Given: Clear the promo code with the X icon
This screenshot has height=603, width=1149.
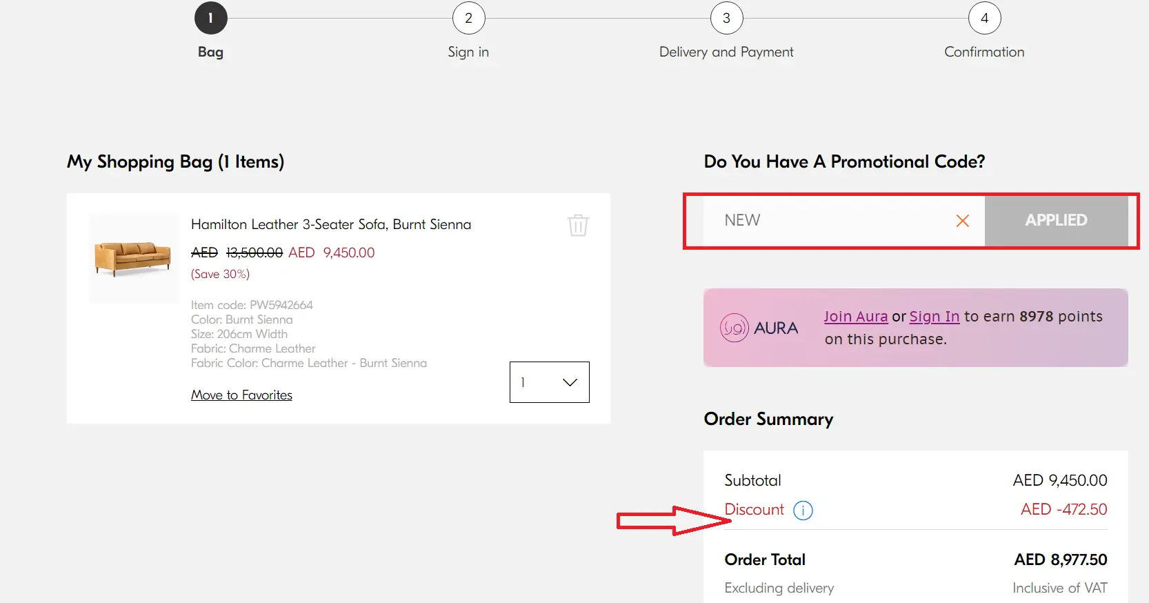Looking at the screenshot, I should coord(962,221).
